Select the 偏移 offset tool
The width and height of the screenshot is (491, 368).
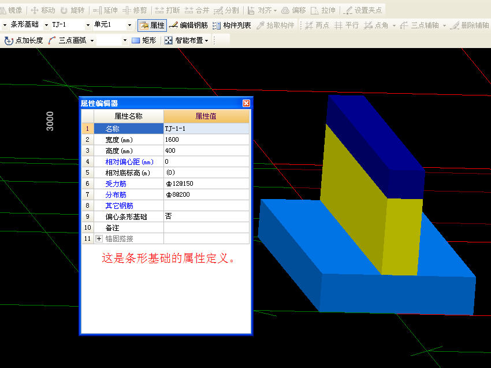click(x=293, y=10)
